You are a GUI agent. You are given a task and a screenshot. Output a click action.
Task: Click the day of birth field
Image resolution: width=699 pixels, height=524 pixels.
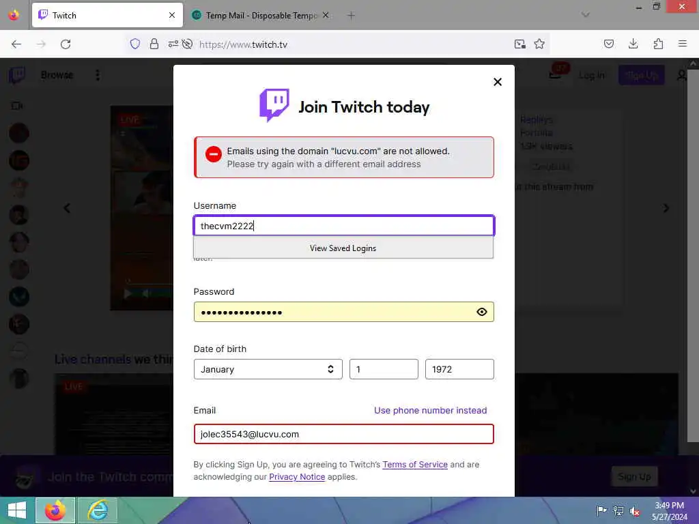384,369
